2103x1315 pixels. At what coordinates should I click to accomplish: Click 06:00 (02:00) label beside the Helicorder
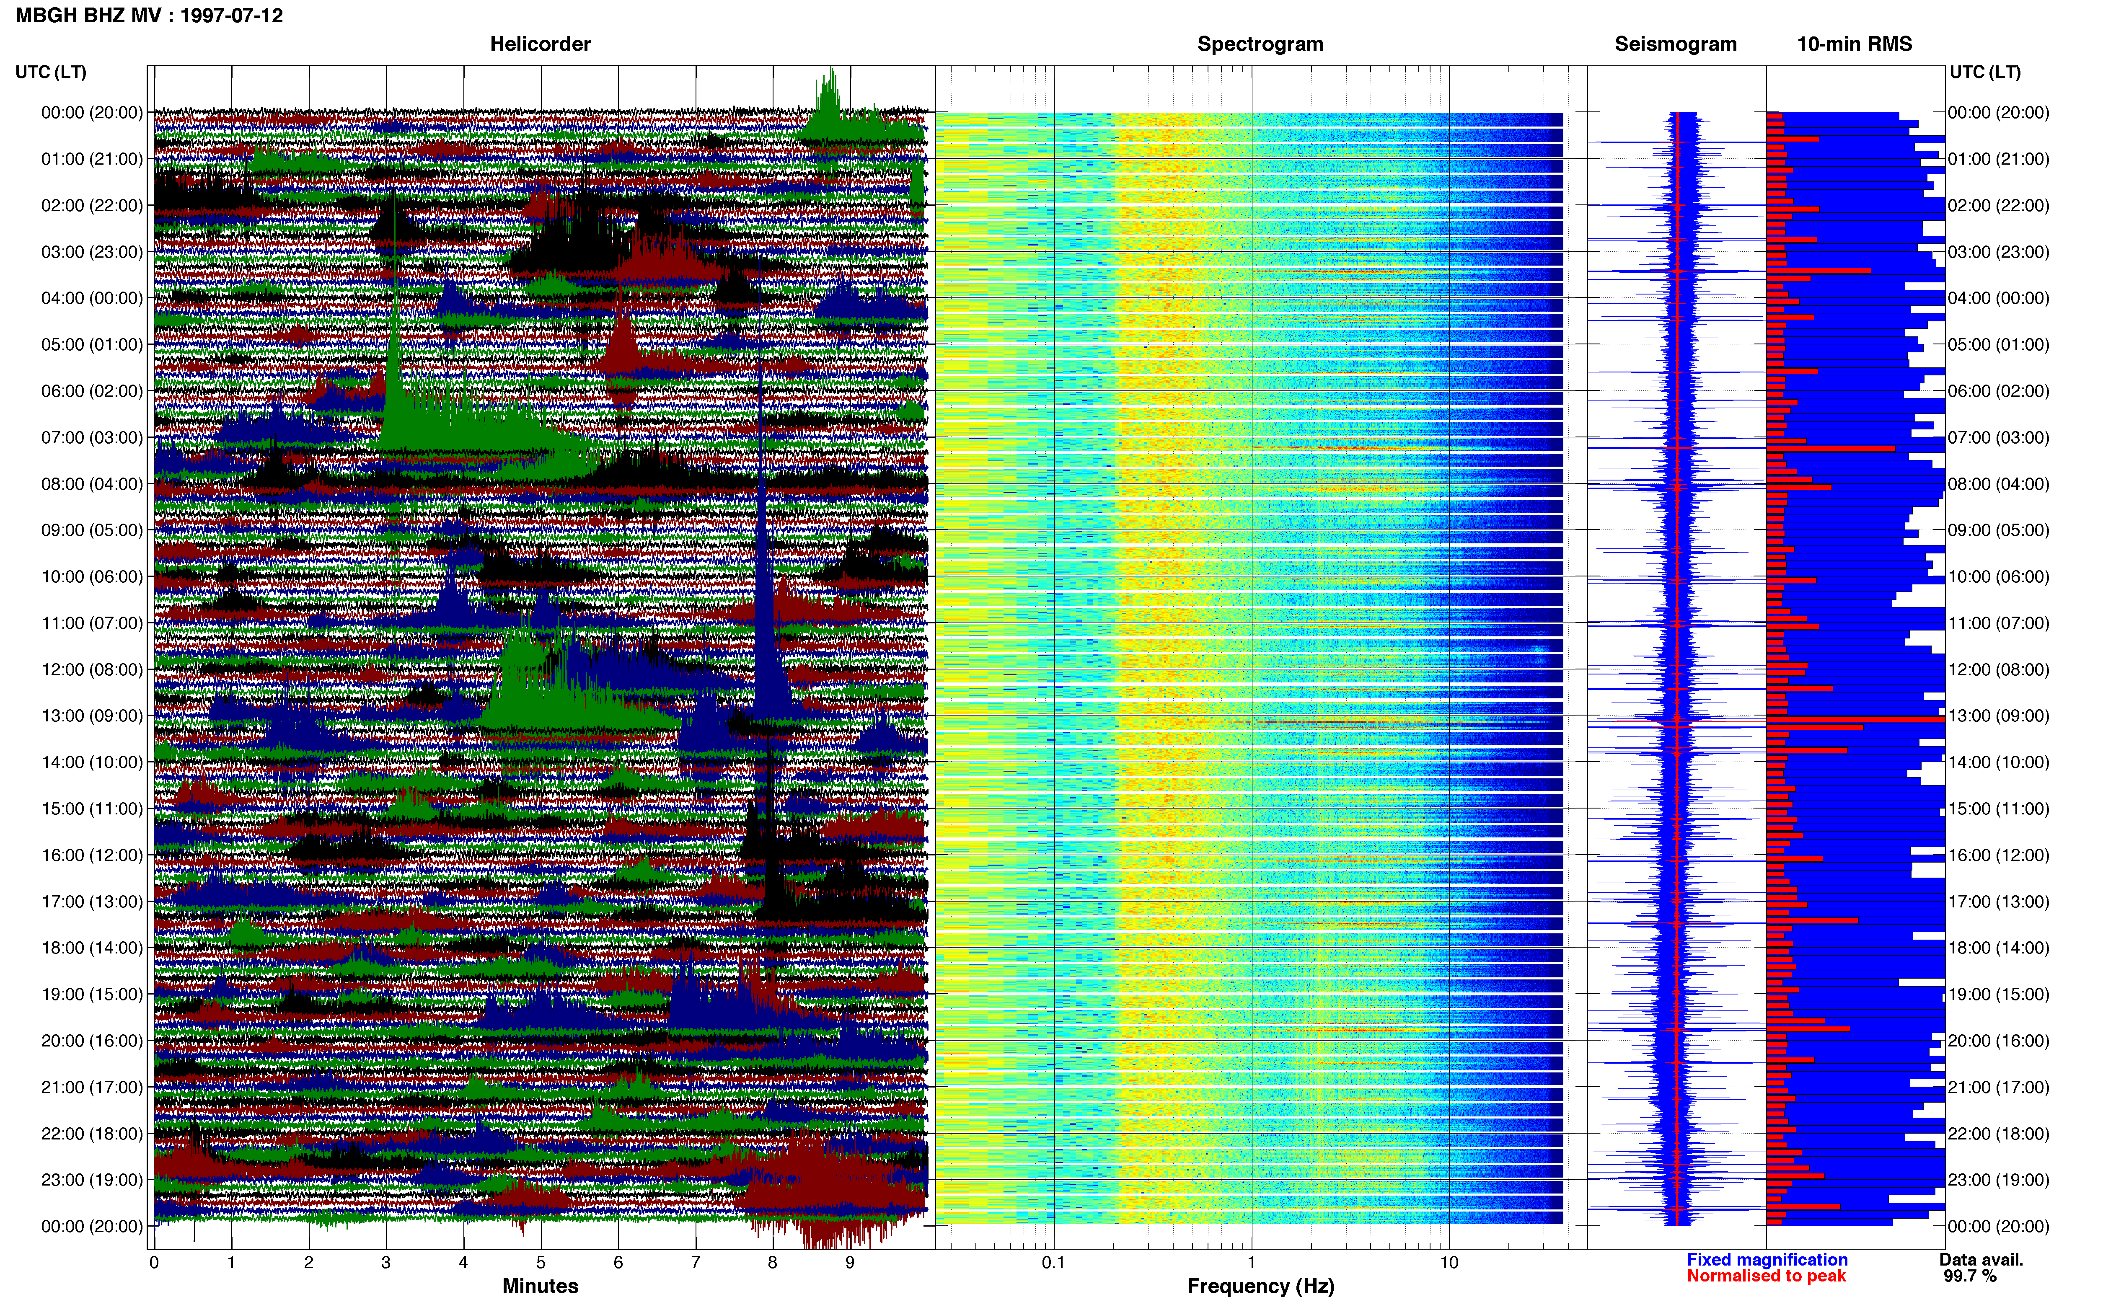pos(92,391)
